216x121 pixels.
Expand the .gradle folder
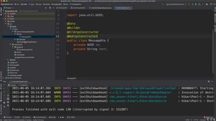[x=6, y=13]
